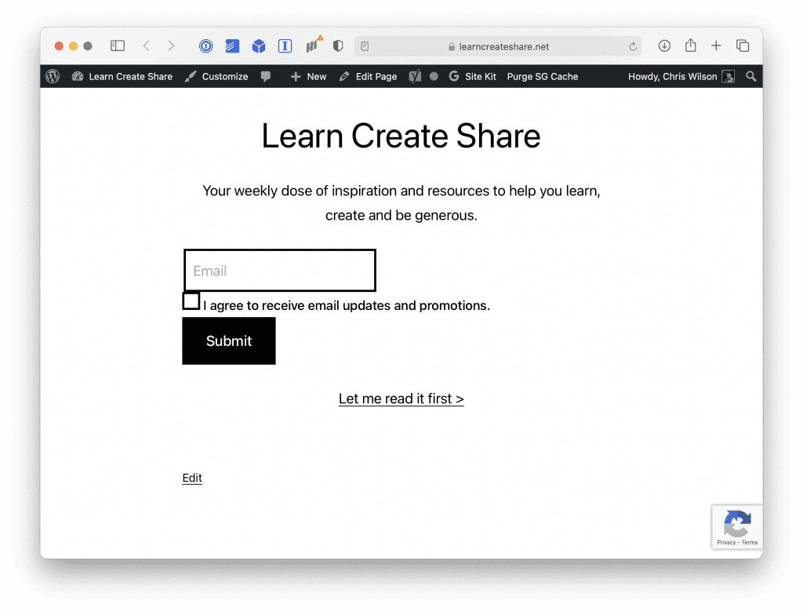Click the blue cube extension icon
The image size is (803, 612).
tap(259, 46)
